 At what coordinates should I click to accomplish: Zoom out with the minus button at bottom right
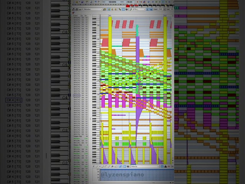(x=173, y=183)
